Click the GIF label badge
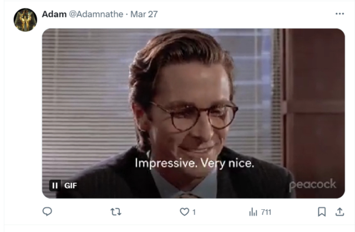Screen dimensions: 355x232 [x=70, y=185]
